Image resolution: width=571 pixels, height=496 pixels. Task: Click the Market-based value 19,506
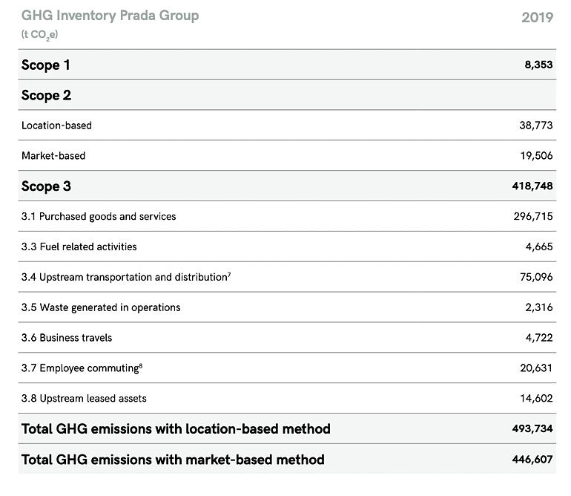tap(536, 156)
